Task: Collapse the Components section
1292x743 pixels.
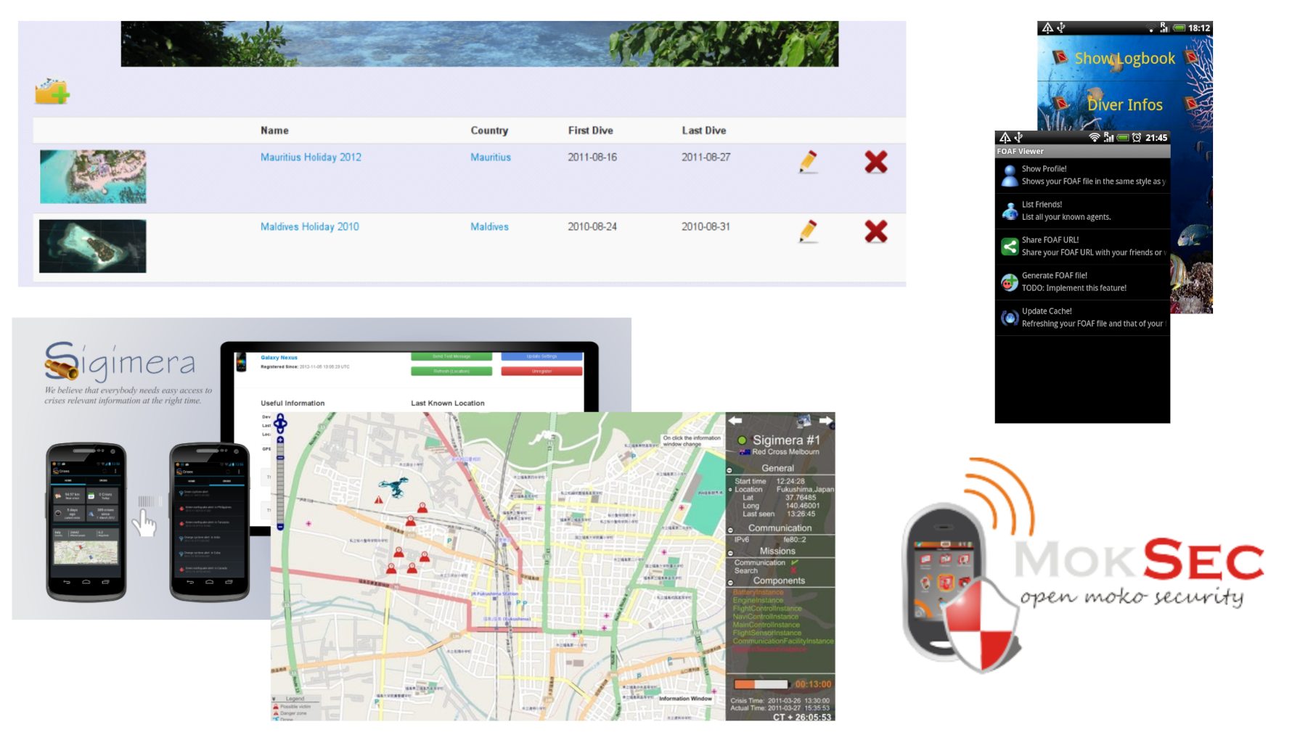Action: click(730, 582)
